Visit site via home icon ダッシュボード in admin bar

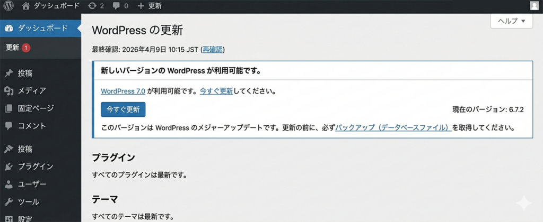[x=50, y=6]
